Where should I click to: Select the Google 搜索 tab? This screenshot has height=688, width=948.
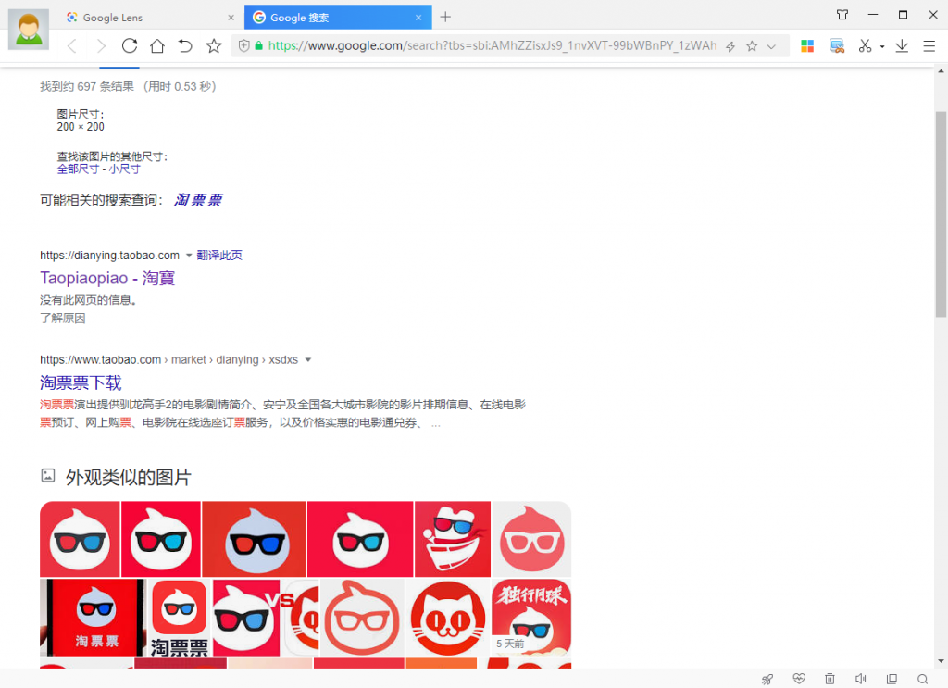point(338,18)
